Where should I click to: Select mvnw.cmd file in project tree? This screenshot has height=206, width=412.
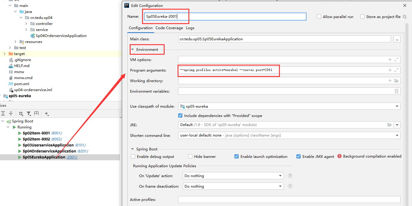coord(23,78)
